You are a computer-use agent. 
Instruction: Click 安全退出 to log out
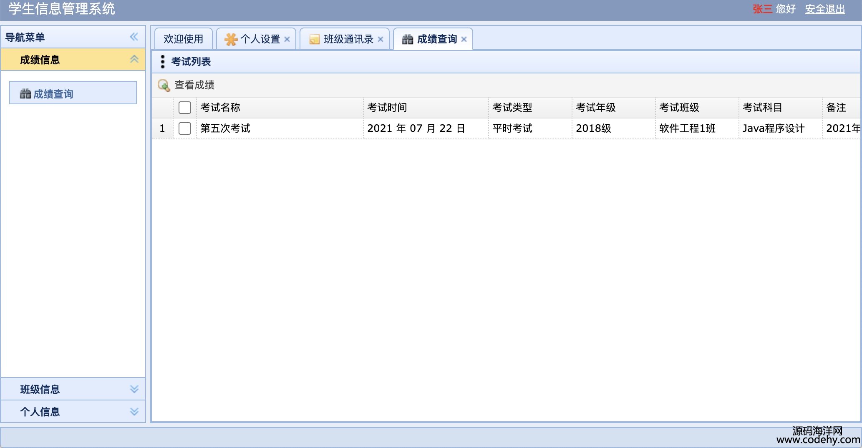click(x=825, y=9)
